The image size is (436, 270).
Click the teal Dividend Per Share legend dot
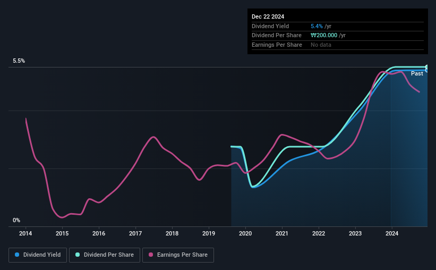coord(78,255)
